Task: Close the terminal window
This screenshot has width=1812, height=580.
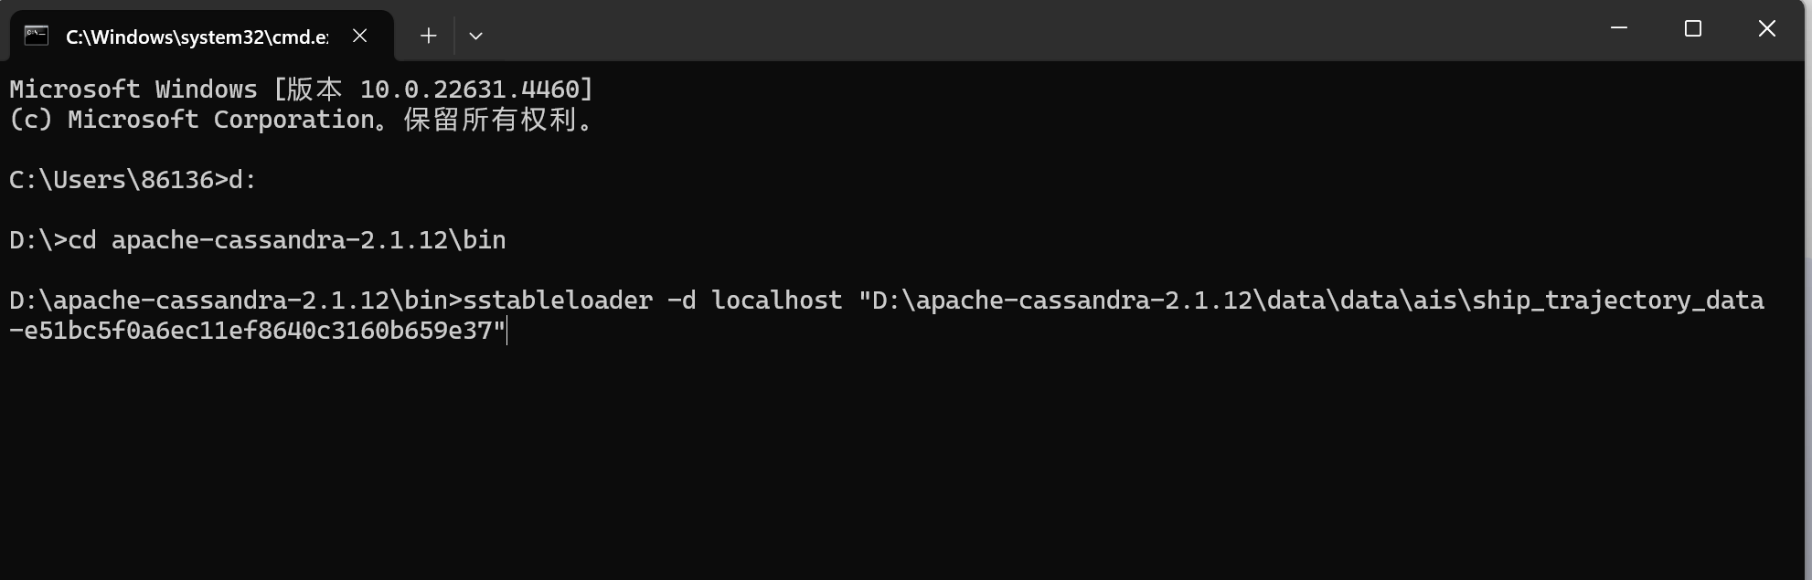Action: 1767,28
